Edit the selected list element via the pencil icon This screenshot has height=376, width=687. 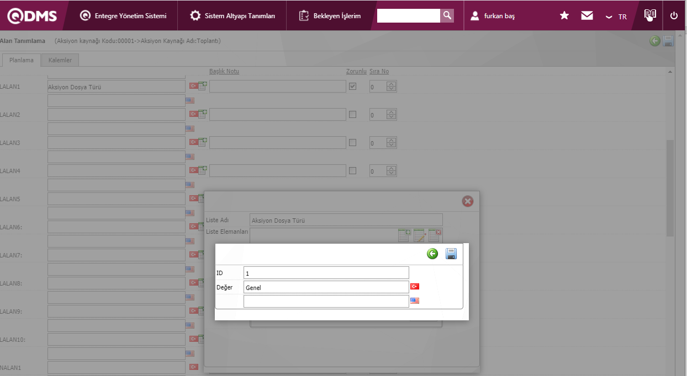click(x=420, y=235)
